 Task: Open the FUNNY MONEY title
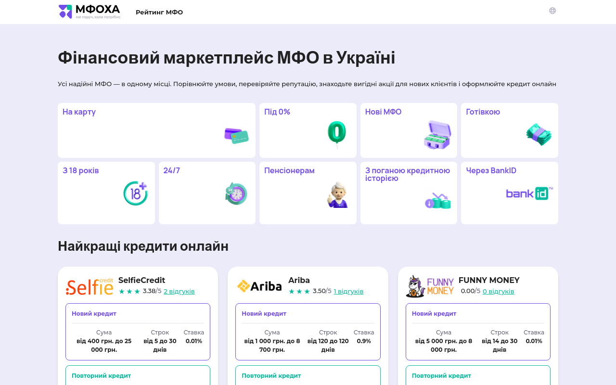coord(489,280)
